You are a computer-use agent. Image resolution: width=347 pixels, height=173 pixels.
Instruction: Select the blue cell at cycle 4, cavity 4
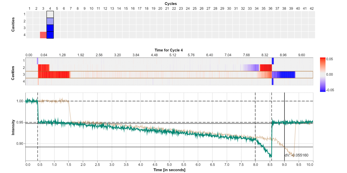pyautogui.click(x=50, y=35)
